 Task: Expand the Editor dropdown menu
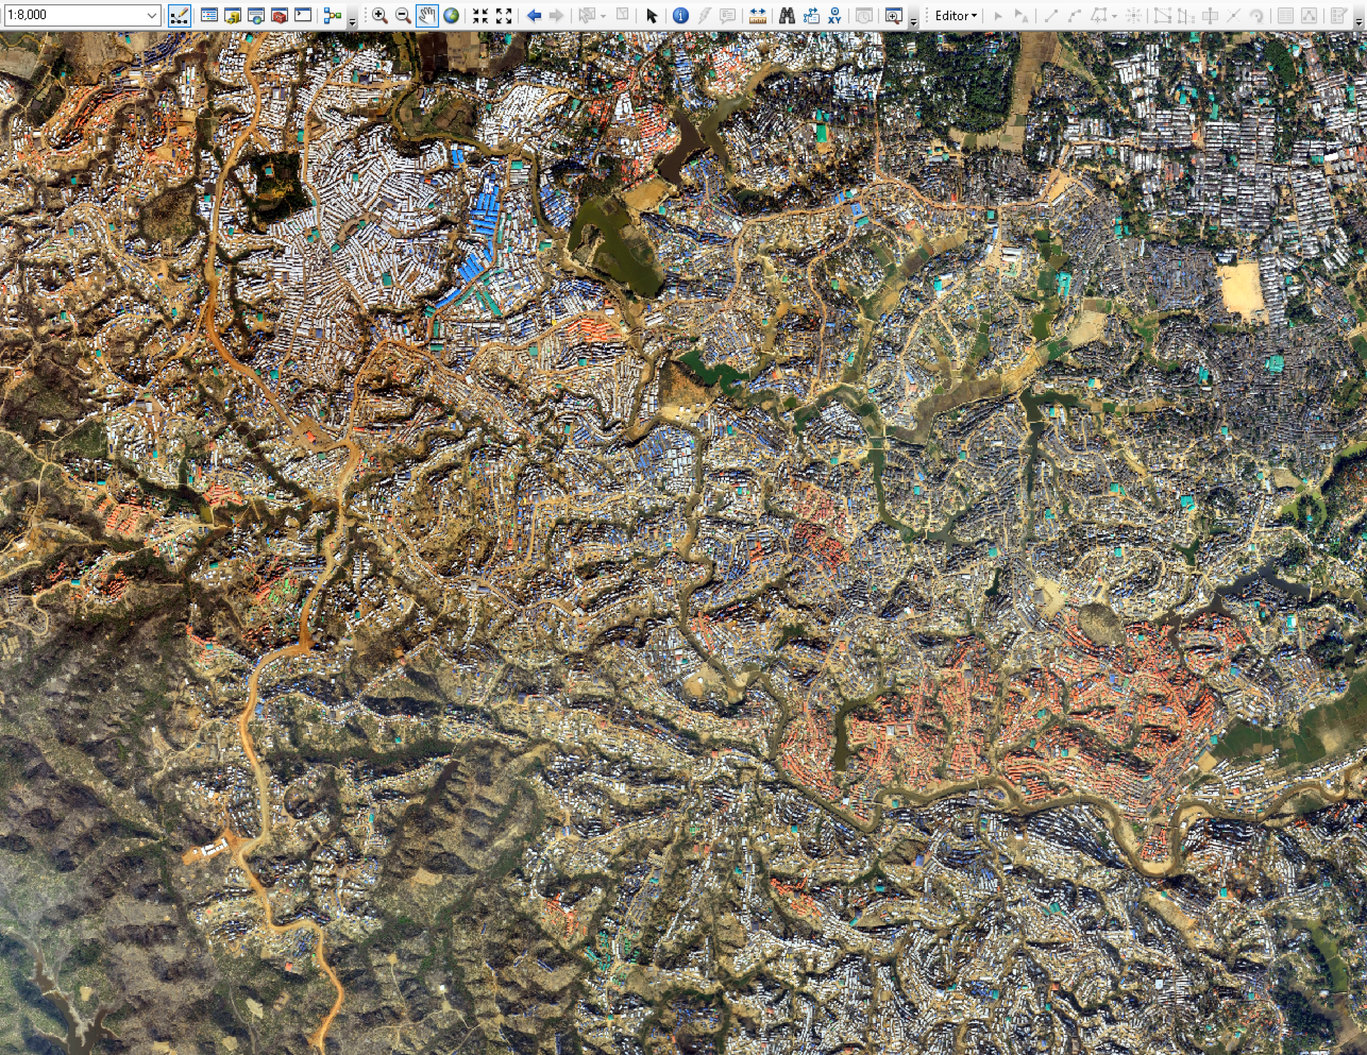(x=955, y=16)
